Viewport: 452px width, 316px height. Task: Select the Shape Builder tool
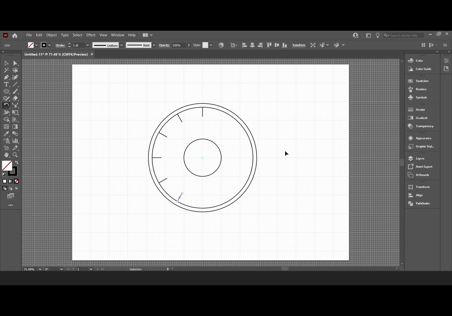pyautogui.click(x=6, y=119)
